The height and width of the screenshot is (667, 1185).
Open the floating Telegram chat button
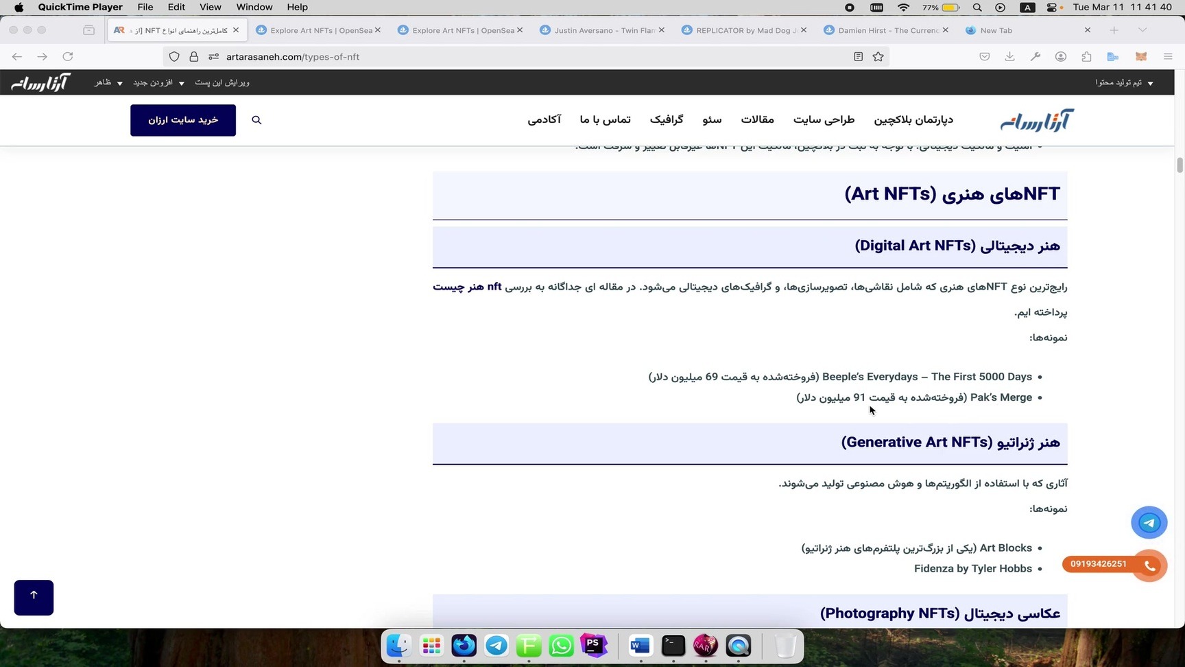point(1149,523)
